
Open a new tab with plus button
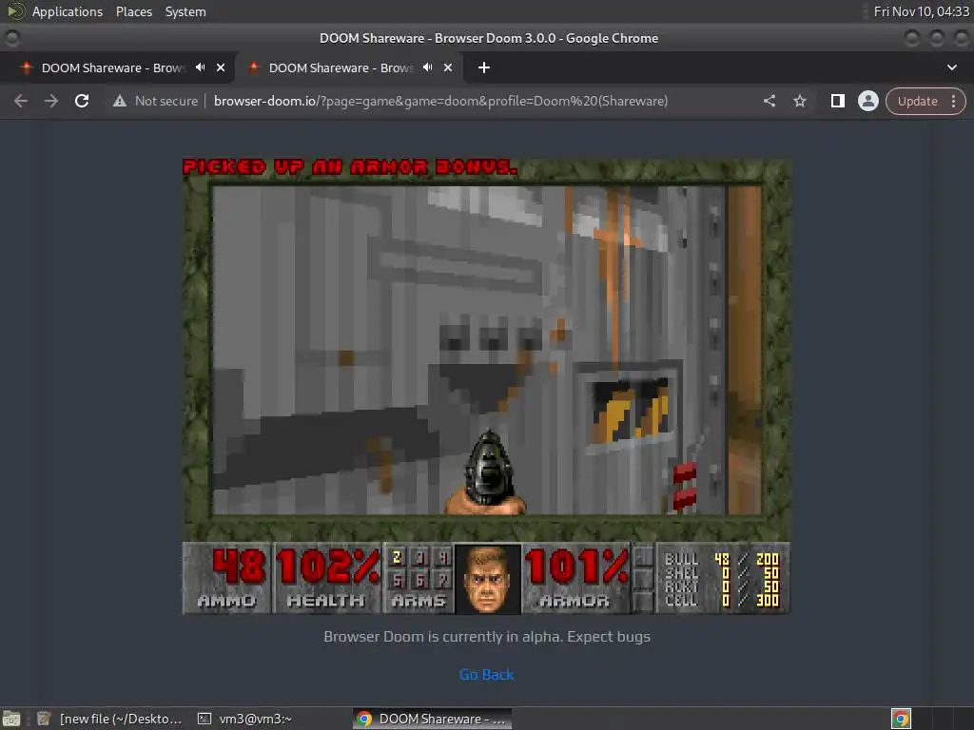484,67
